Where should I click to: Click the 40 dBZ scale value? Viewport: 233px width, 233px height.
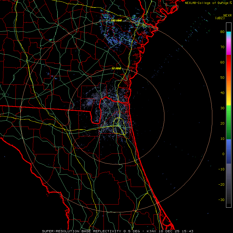[222, 93]
